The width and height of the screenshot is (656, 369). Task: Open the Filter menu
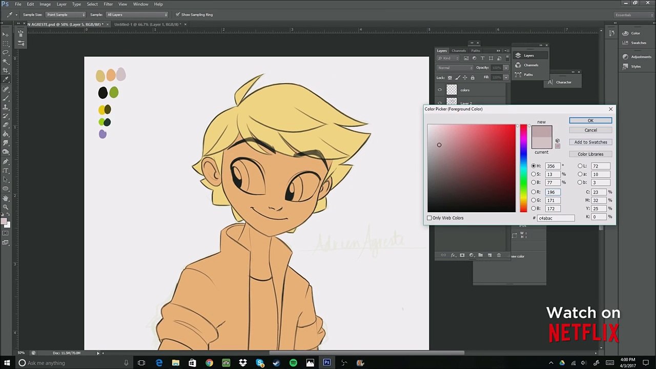pyautogui.click(x=108, y=4)
